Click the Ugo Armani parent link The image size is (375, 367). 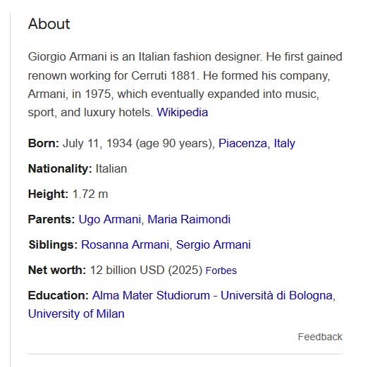tap(109, 219)
